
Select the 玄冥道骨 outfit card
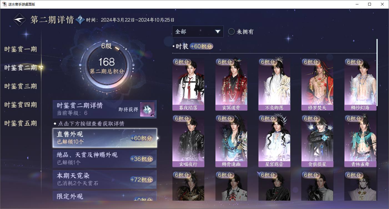[231, 84]
